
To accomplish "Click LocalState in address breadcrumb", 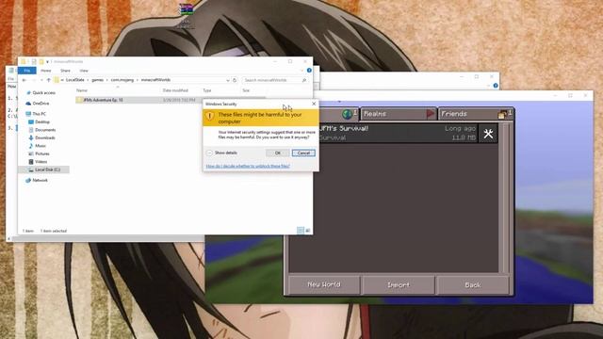I will [74, 80].
